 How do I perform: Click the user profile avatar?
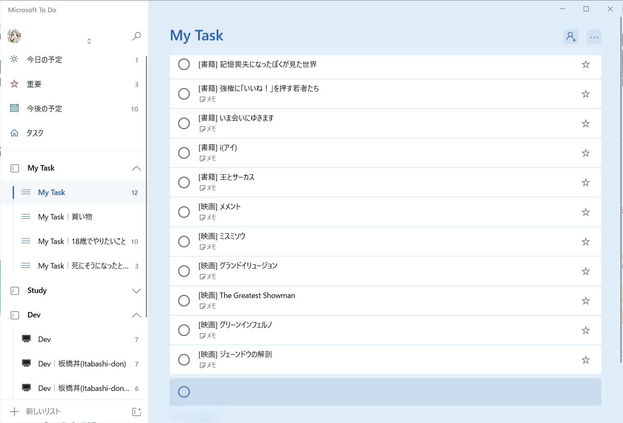(14, 36)
